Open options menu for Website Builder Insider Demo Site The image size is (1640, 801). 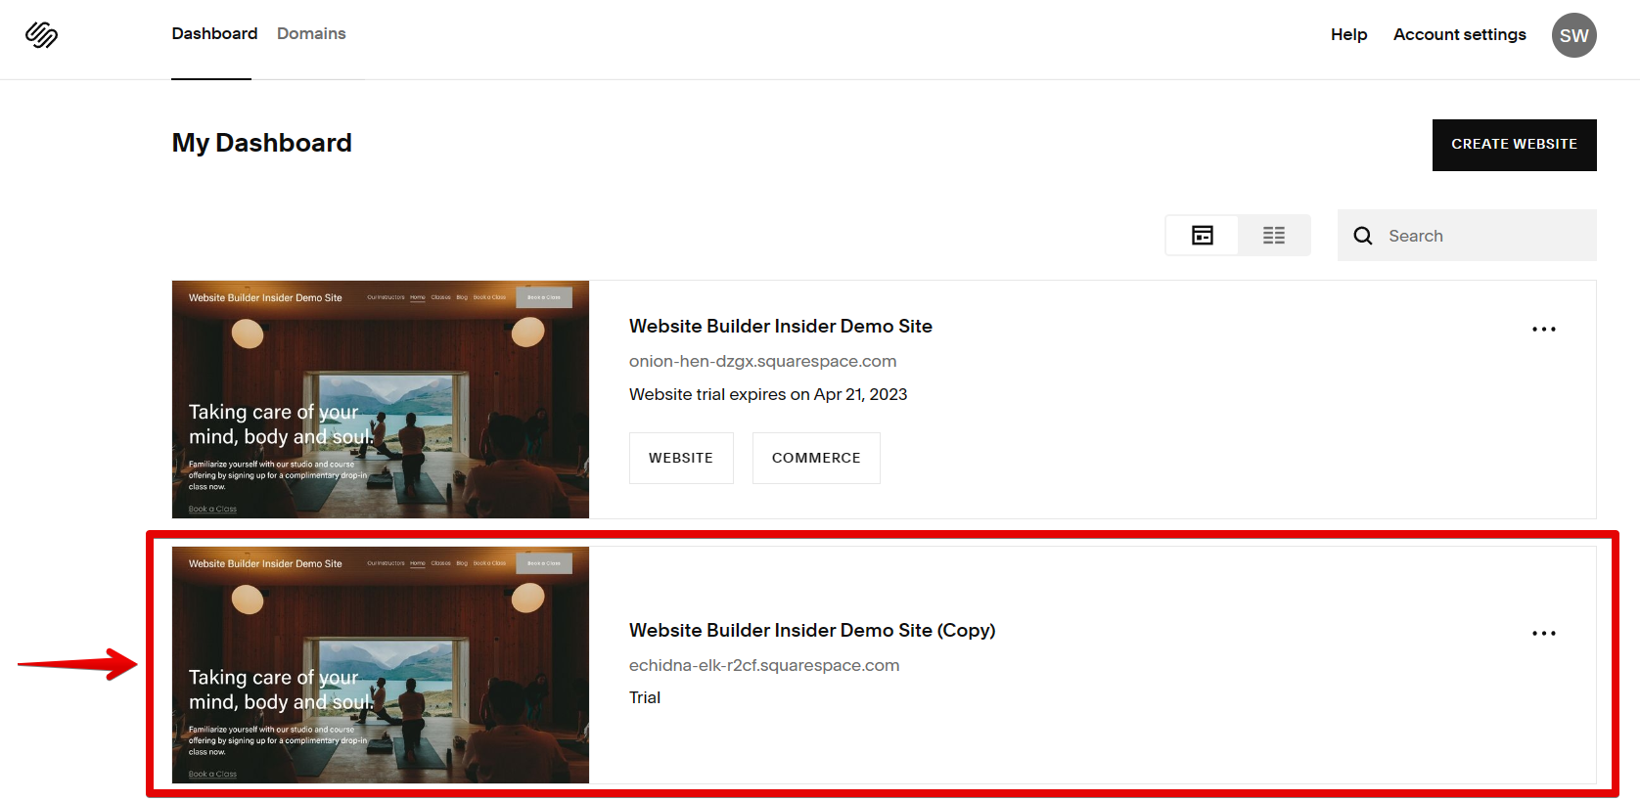pyautogui.click(x=1543, y=330)
